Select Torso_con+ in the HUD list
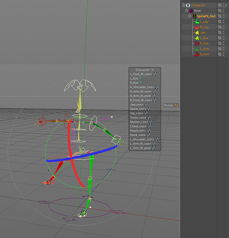Screen dimensions: 229x238 138,118
